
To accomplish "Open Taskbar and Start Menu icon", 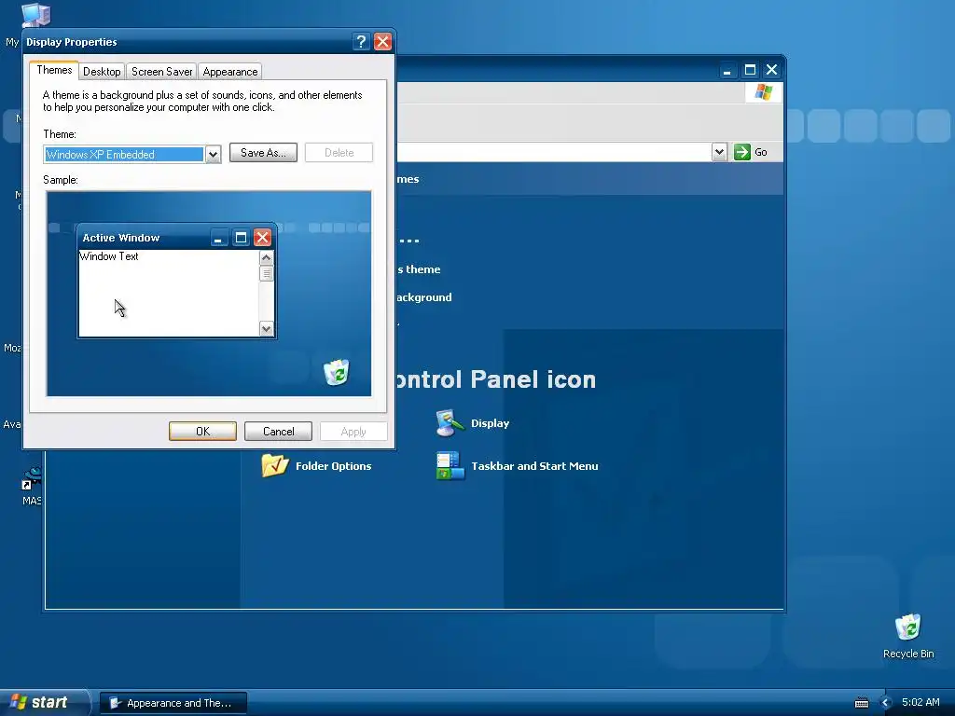I will (450, 466).
